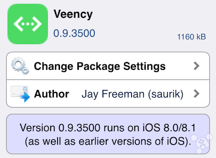Viewport: 216px width, 158px height.
Task: Tap the small gear in the settings icon
Action: [x=25, y=71]
